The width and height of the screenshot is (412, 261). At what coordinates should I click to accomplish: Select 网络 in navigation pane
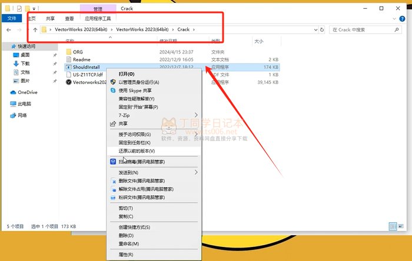22,115
